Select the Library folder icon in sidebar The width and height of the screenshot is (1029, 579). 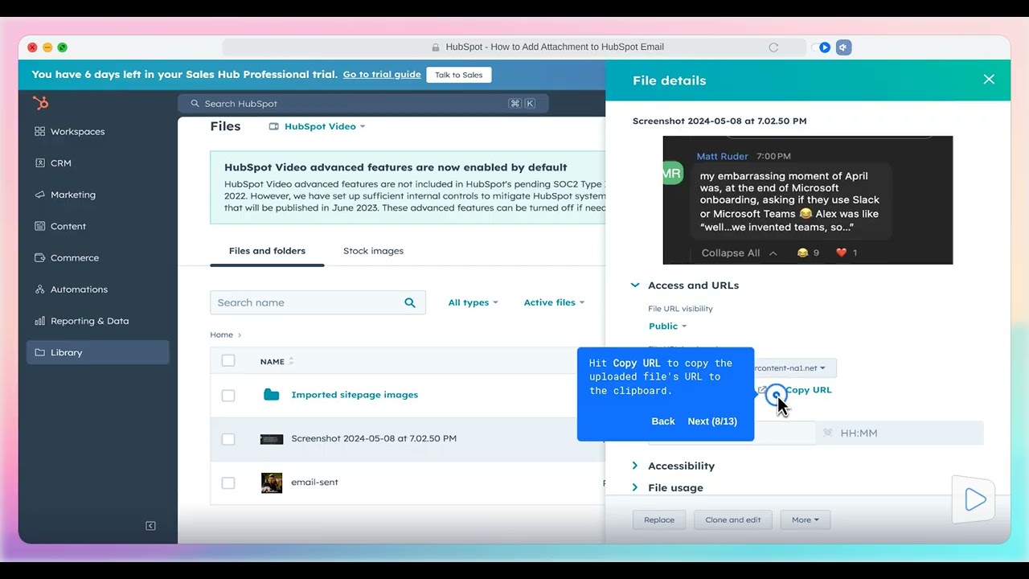[x=39, y=352]
